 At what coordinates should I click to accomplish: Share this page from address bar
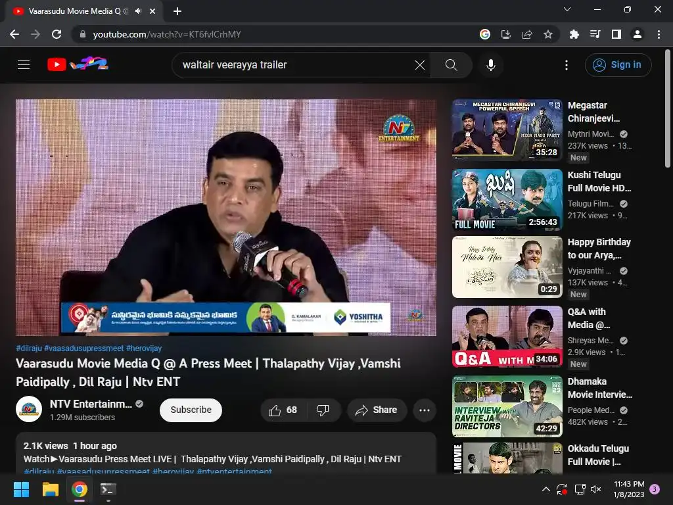(x=527, y=34)
